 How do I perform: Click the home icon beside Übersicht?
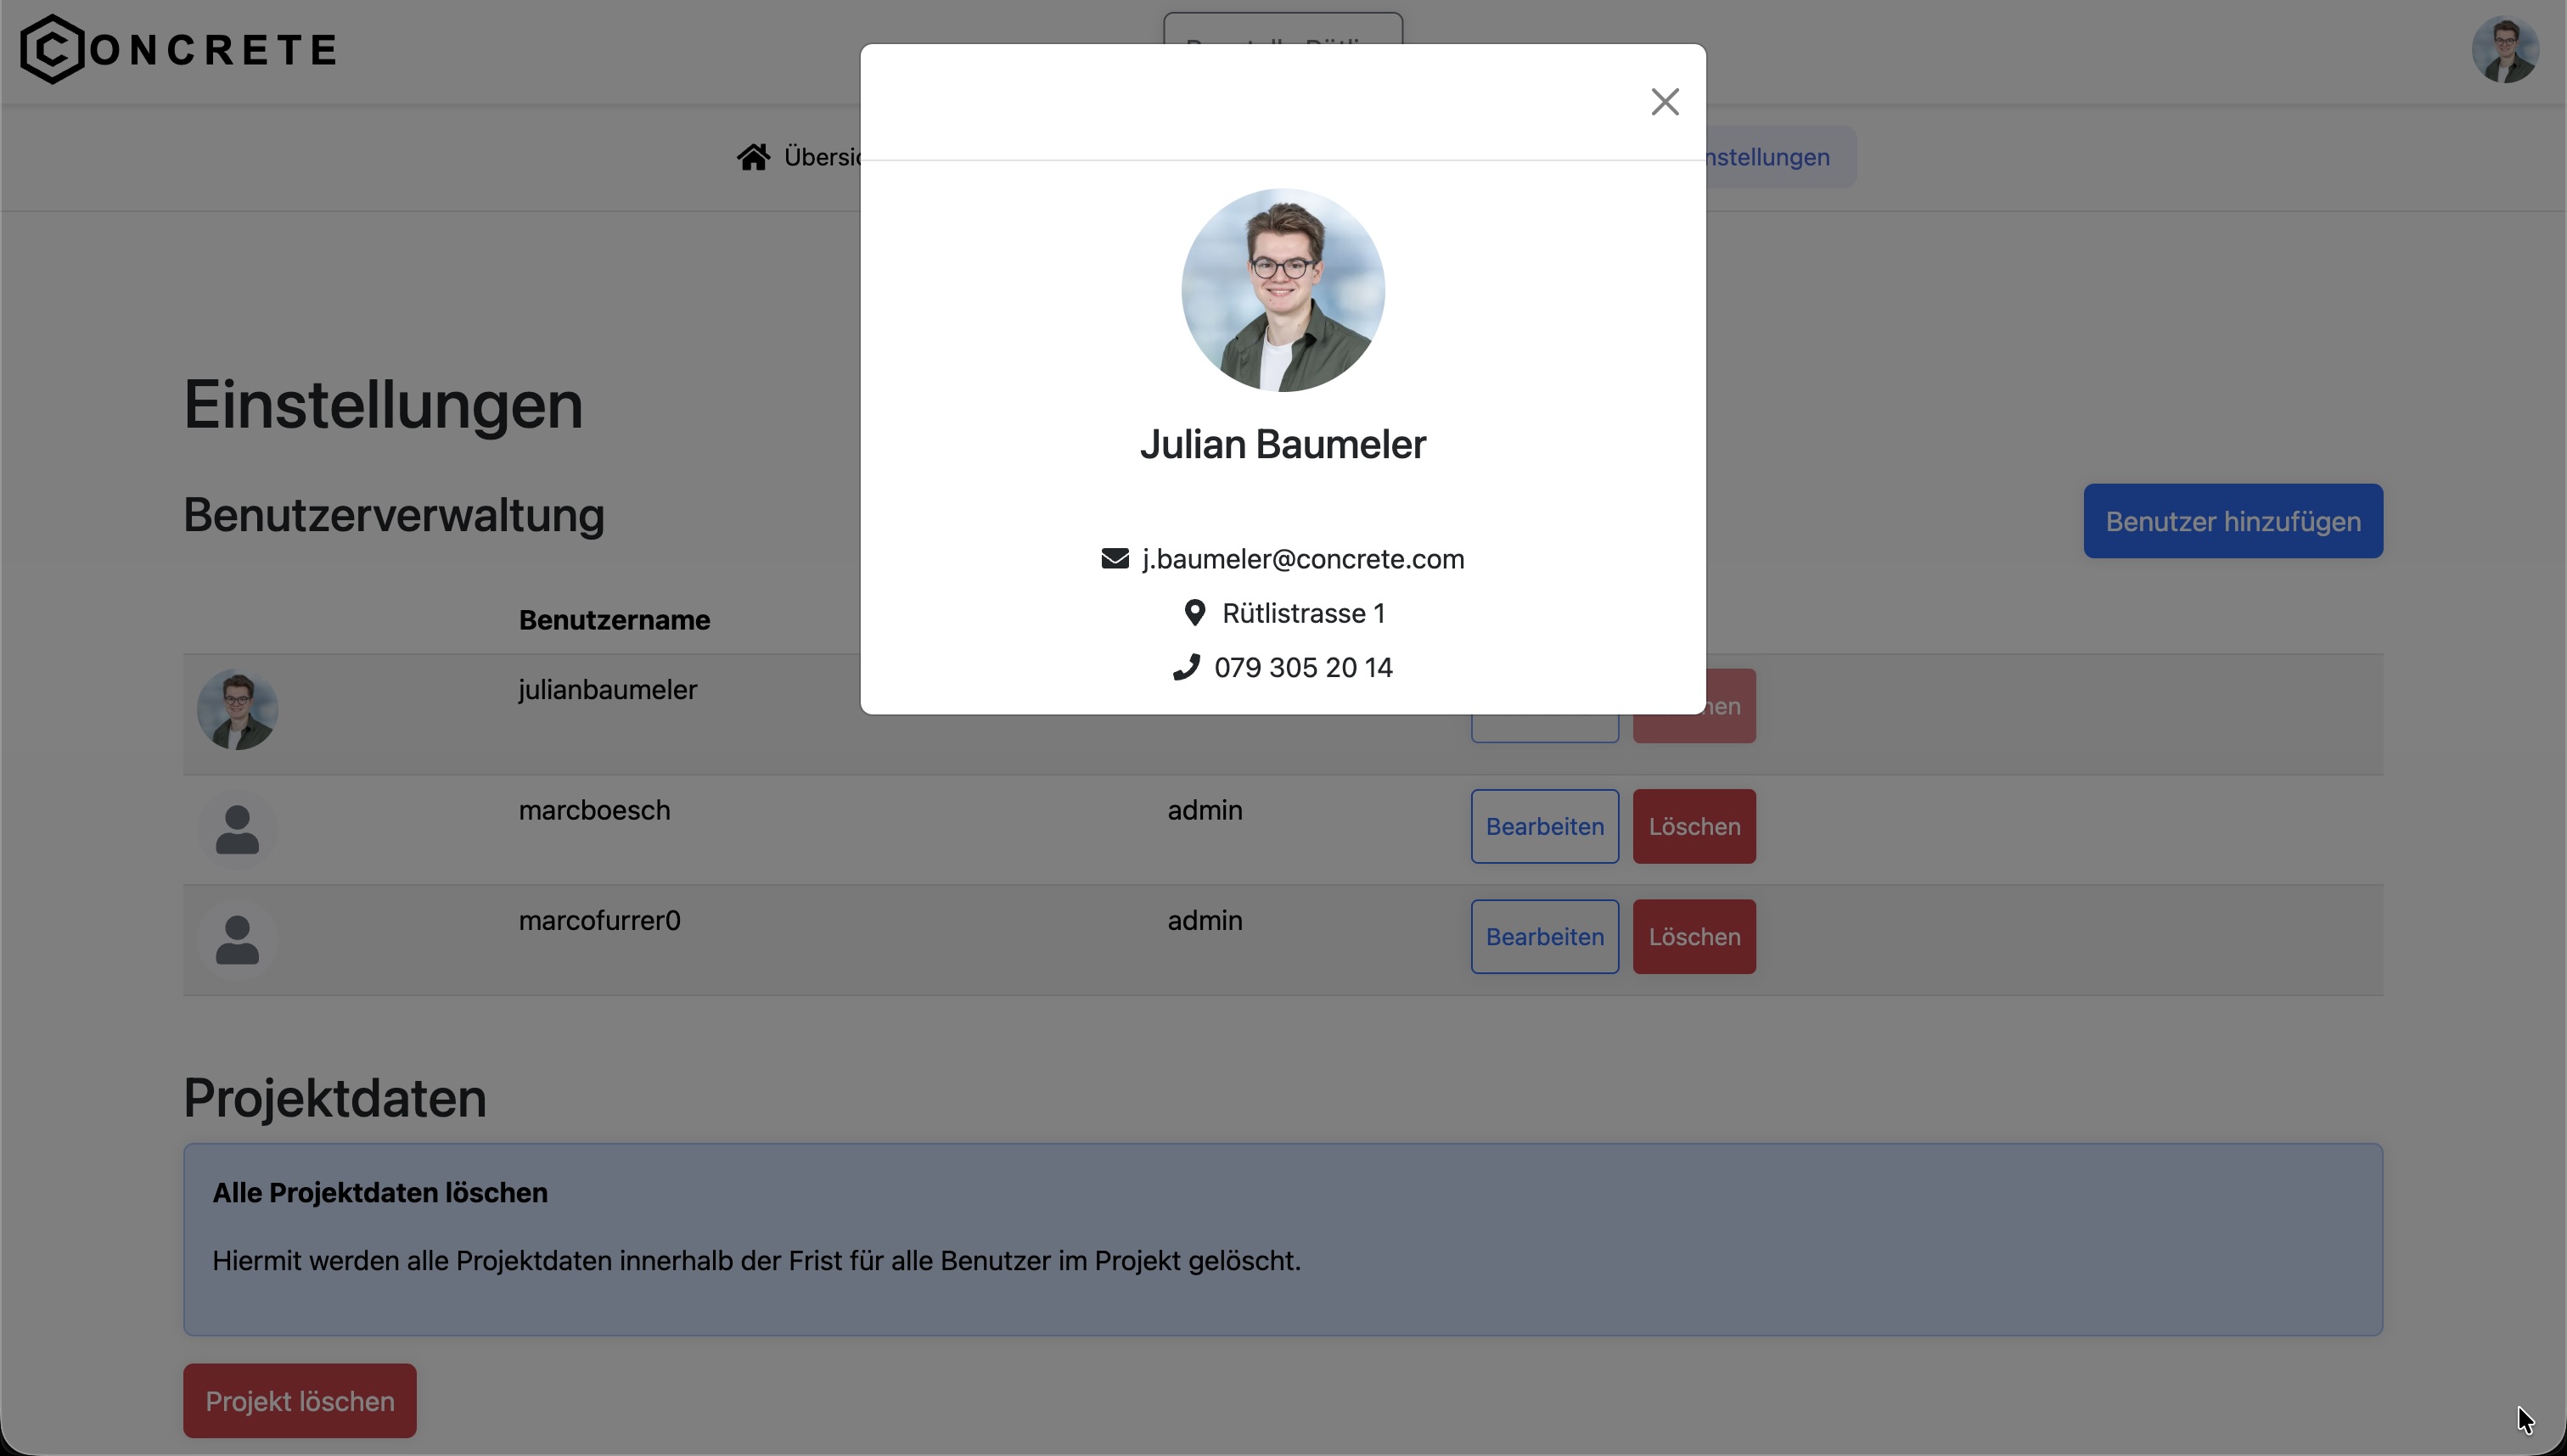tap(753, 156)
